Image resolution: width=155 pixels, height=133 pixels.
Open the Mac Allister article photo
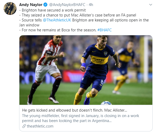coord(86,70)
